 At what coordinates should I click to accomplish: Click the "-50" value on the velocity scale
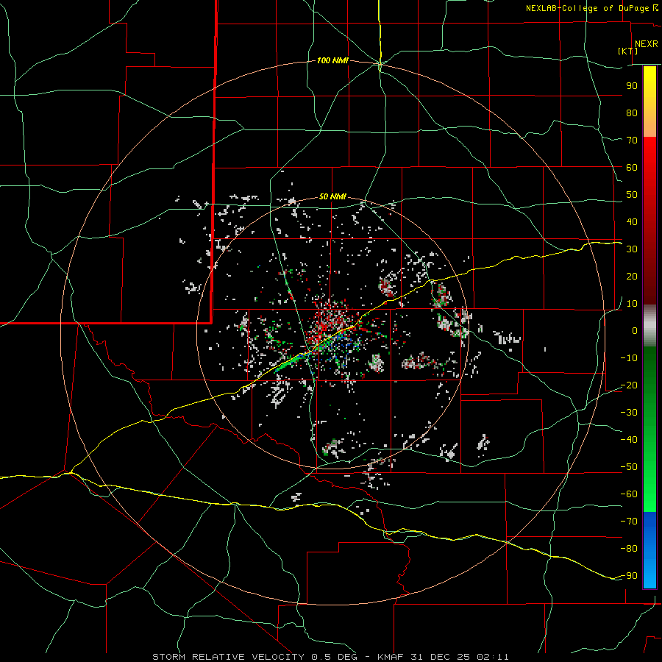pyautogui.click(x=629, y=467)
